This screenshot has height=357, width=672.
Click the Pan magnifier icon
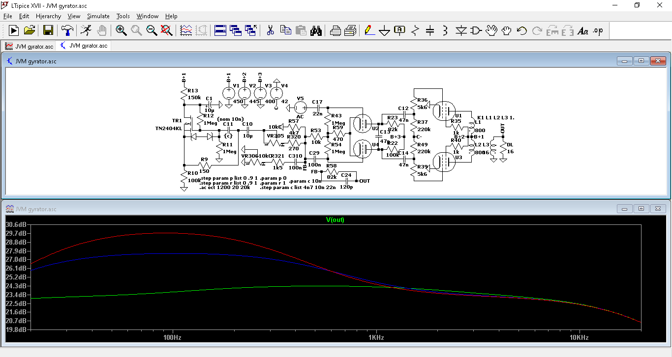point(136,30)
